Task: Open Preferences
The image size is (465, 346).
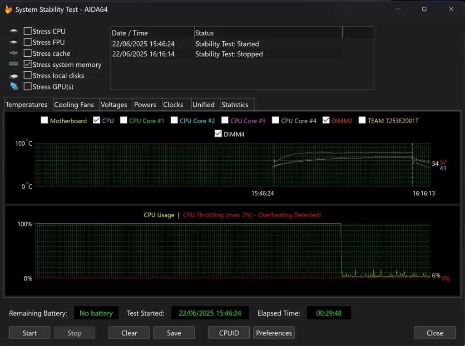Action: point(274,333)
